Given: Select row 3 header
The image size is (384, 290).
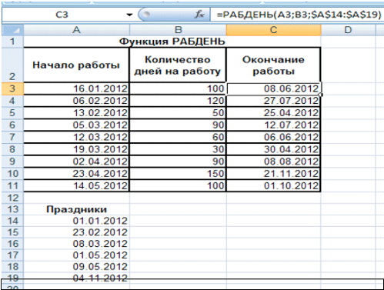Looking at the screenshot, I should (x=12, y=88).
